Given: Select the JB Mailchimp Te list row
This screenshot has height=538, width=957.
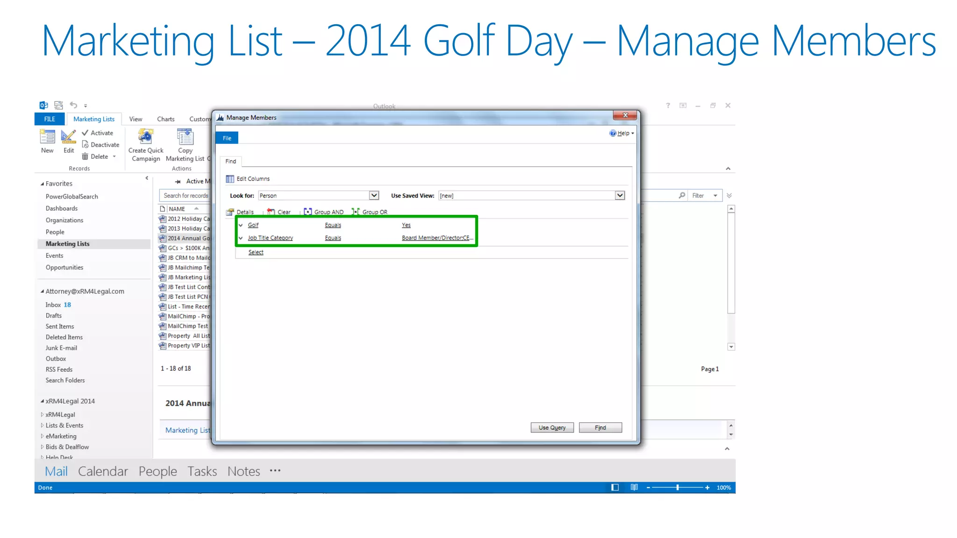Looking at the screenshot, I should pyautogui.click(x=185, y=268).
